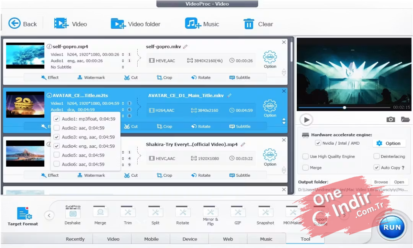Toggle Nvidia / Intel / AMD hardware acceleration
Screen dimensions: 413x248
[x=318, y=143]
